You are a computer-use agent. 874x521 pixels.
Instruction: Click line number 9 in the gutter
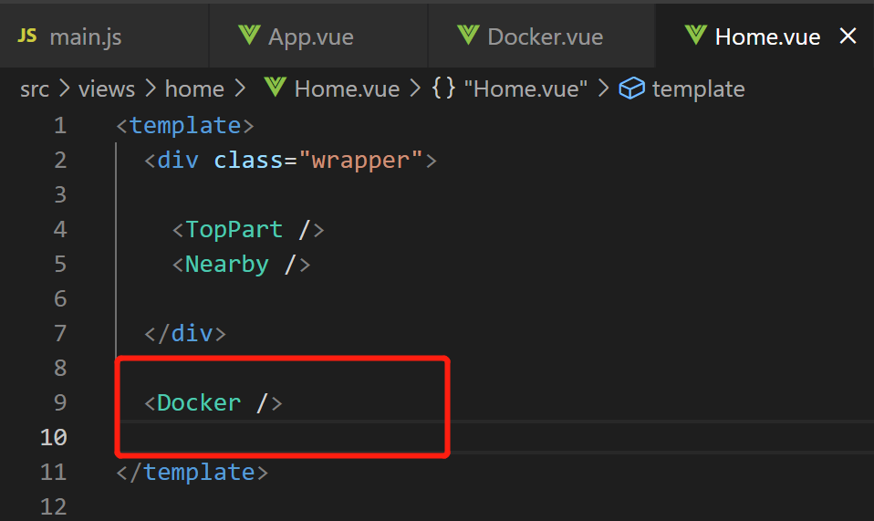click(60, 402)
